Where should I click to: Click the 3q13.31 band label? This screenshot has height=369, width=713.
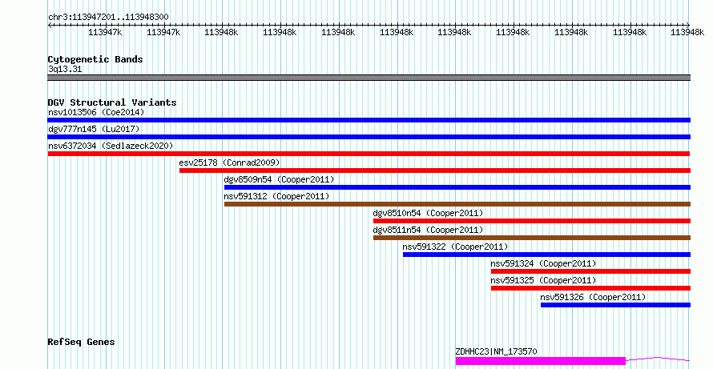click(x=65, y=70)
